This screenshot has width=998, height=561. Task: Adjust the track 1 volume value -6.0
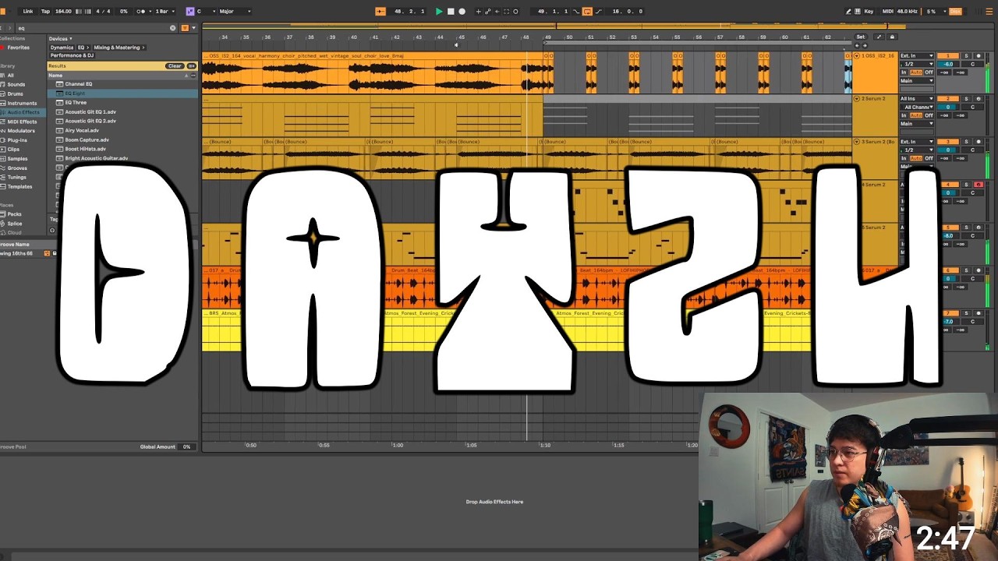pos(948,64)
